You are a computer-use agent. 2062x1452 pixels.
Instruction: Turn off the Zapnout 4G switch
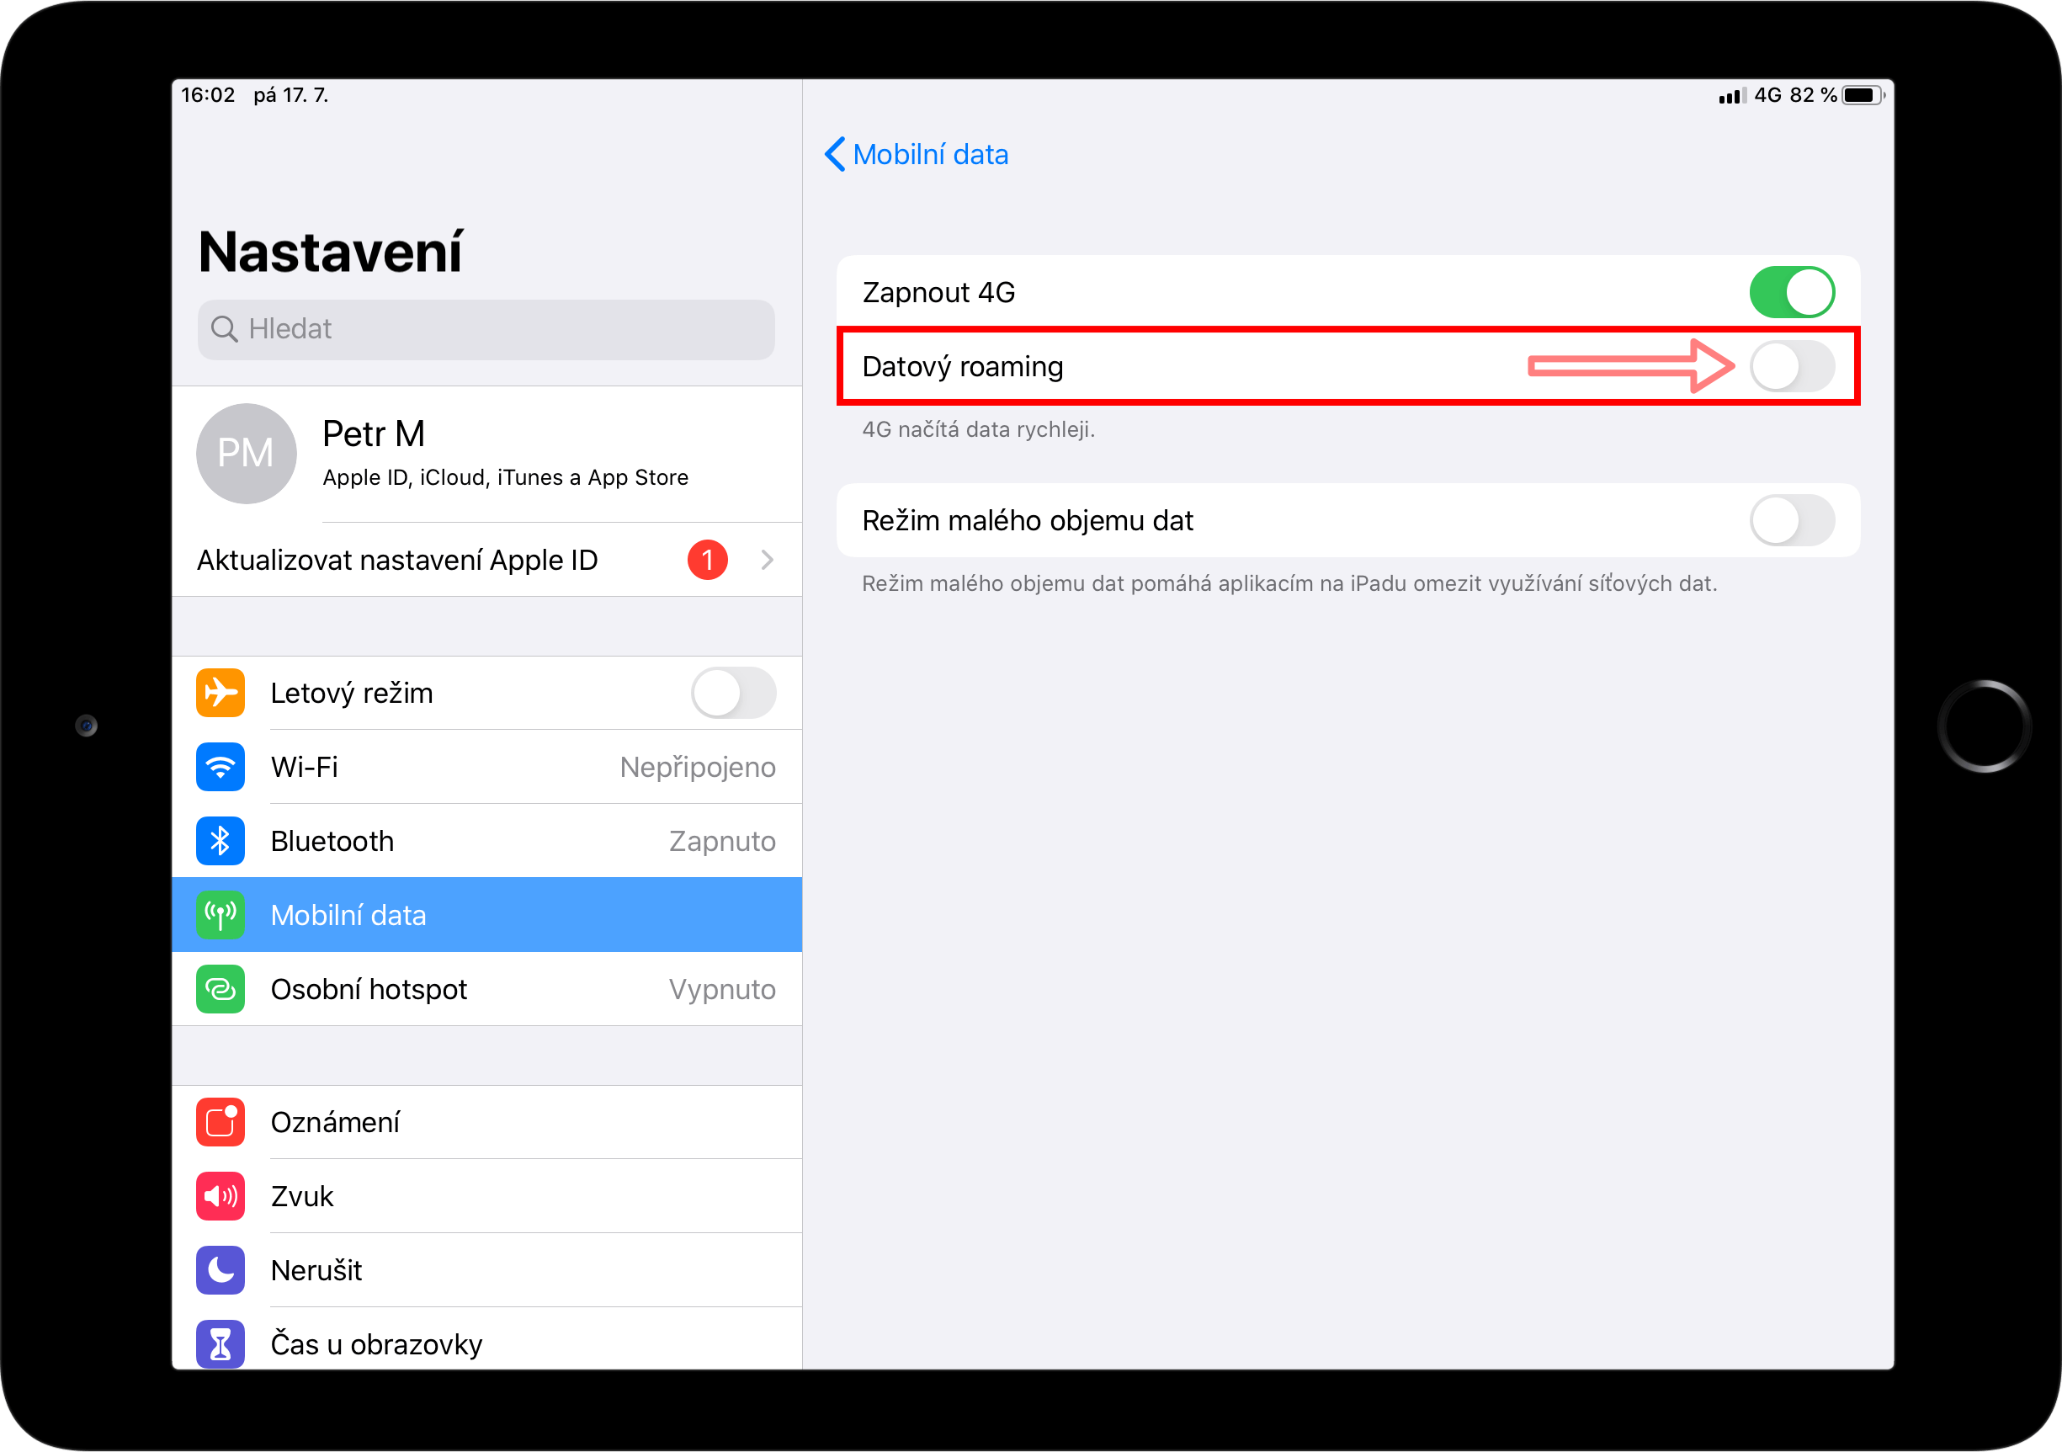[1792, 293]
